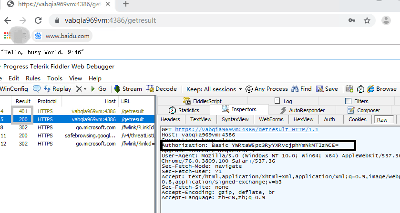400x213 pixels.
Task: Click the Go resume button
Action: tap(99, 89)
